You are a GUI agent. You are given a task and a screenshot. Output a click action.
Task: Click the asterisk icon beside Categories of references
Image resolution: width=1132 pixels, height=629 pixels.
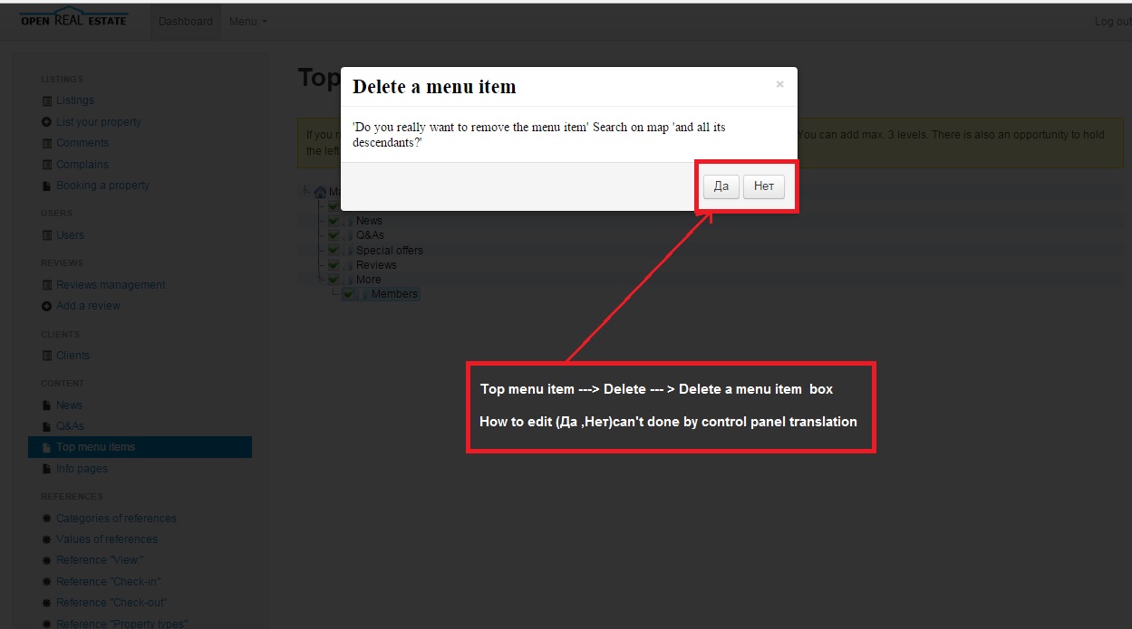45,518
